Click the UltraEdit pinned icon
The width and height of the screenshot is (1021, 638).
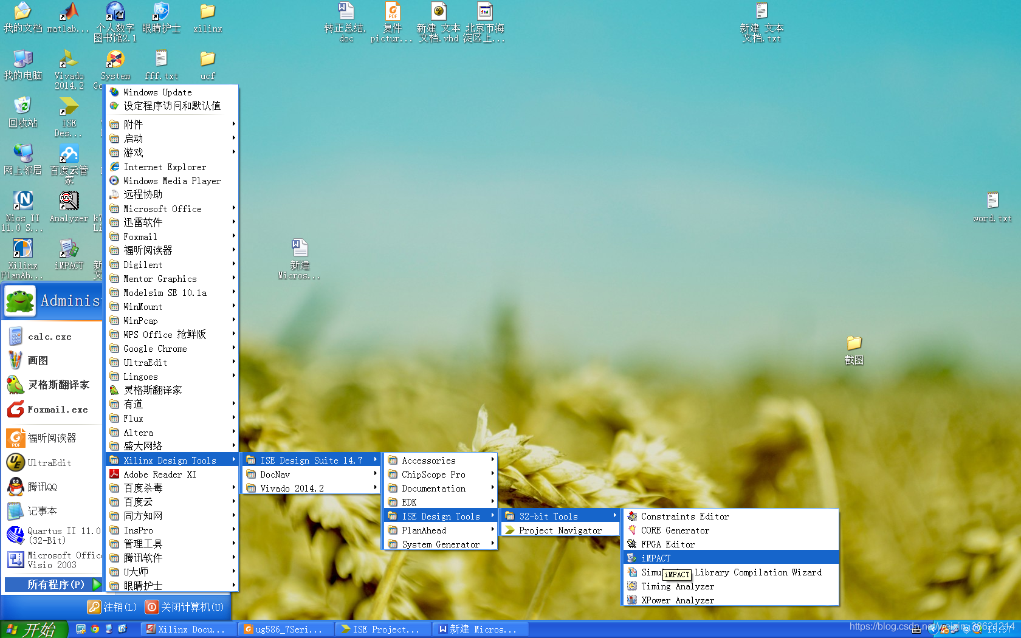point(16,462)
